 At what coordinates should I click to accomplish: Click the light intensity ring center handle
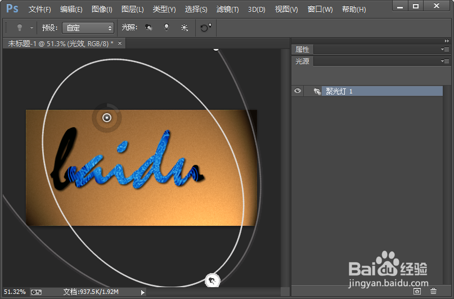(107, 118)
